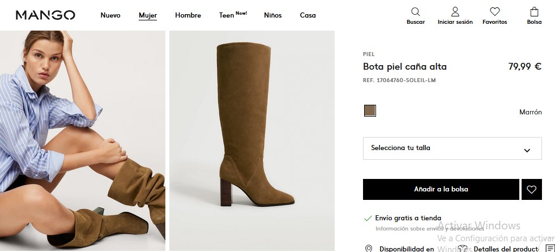Click the Mango logo
Screen dimensions: 555x252
[45, 15]
